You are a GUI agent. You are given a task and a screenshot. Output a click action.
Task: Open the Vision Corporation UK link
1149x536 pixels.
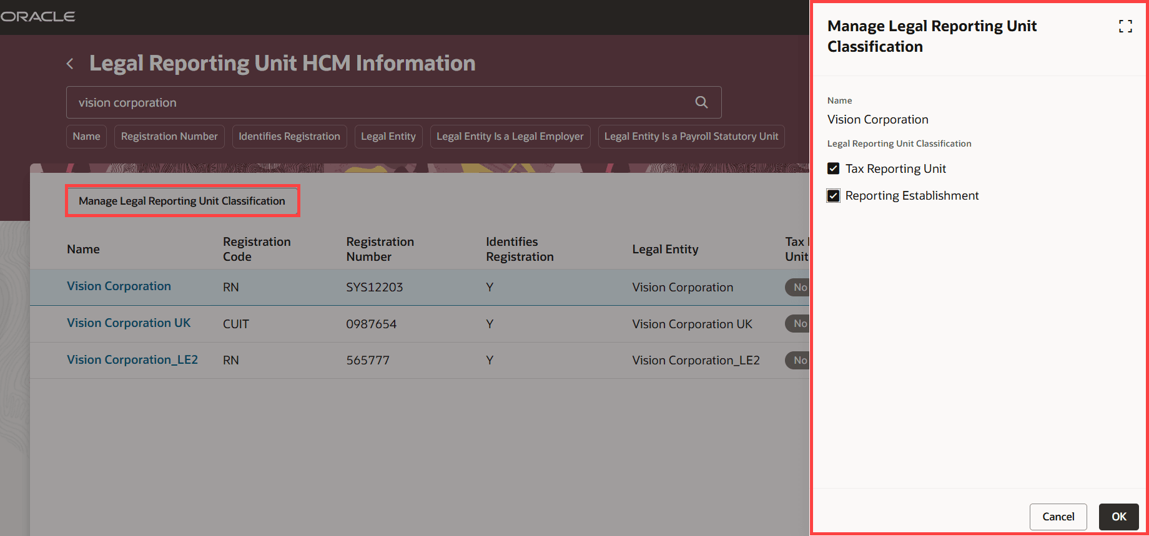coord(129,323)
